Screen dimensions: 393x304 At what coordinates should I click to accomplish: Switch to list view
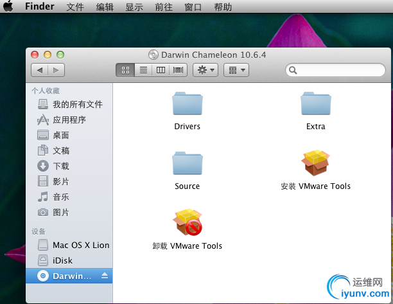pos(143,70)
